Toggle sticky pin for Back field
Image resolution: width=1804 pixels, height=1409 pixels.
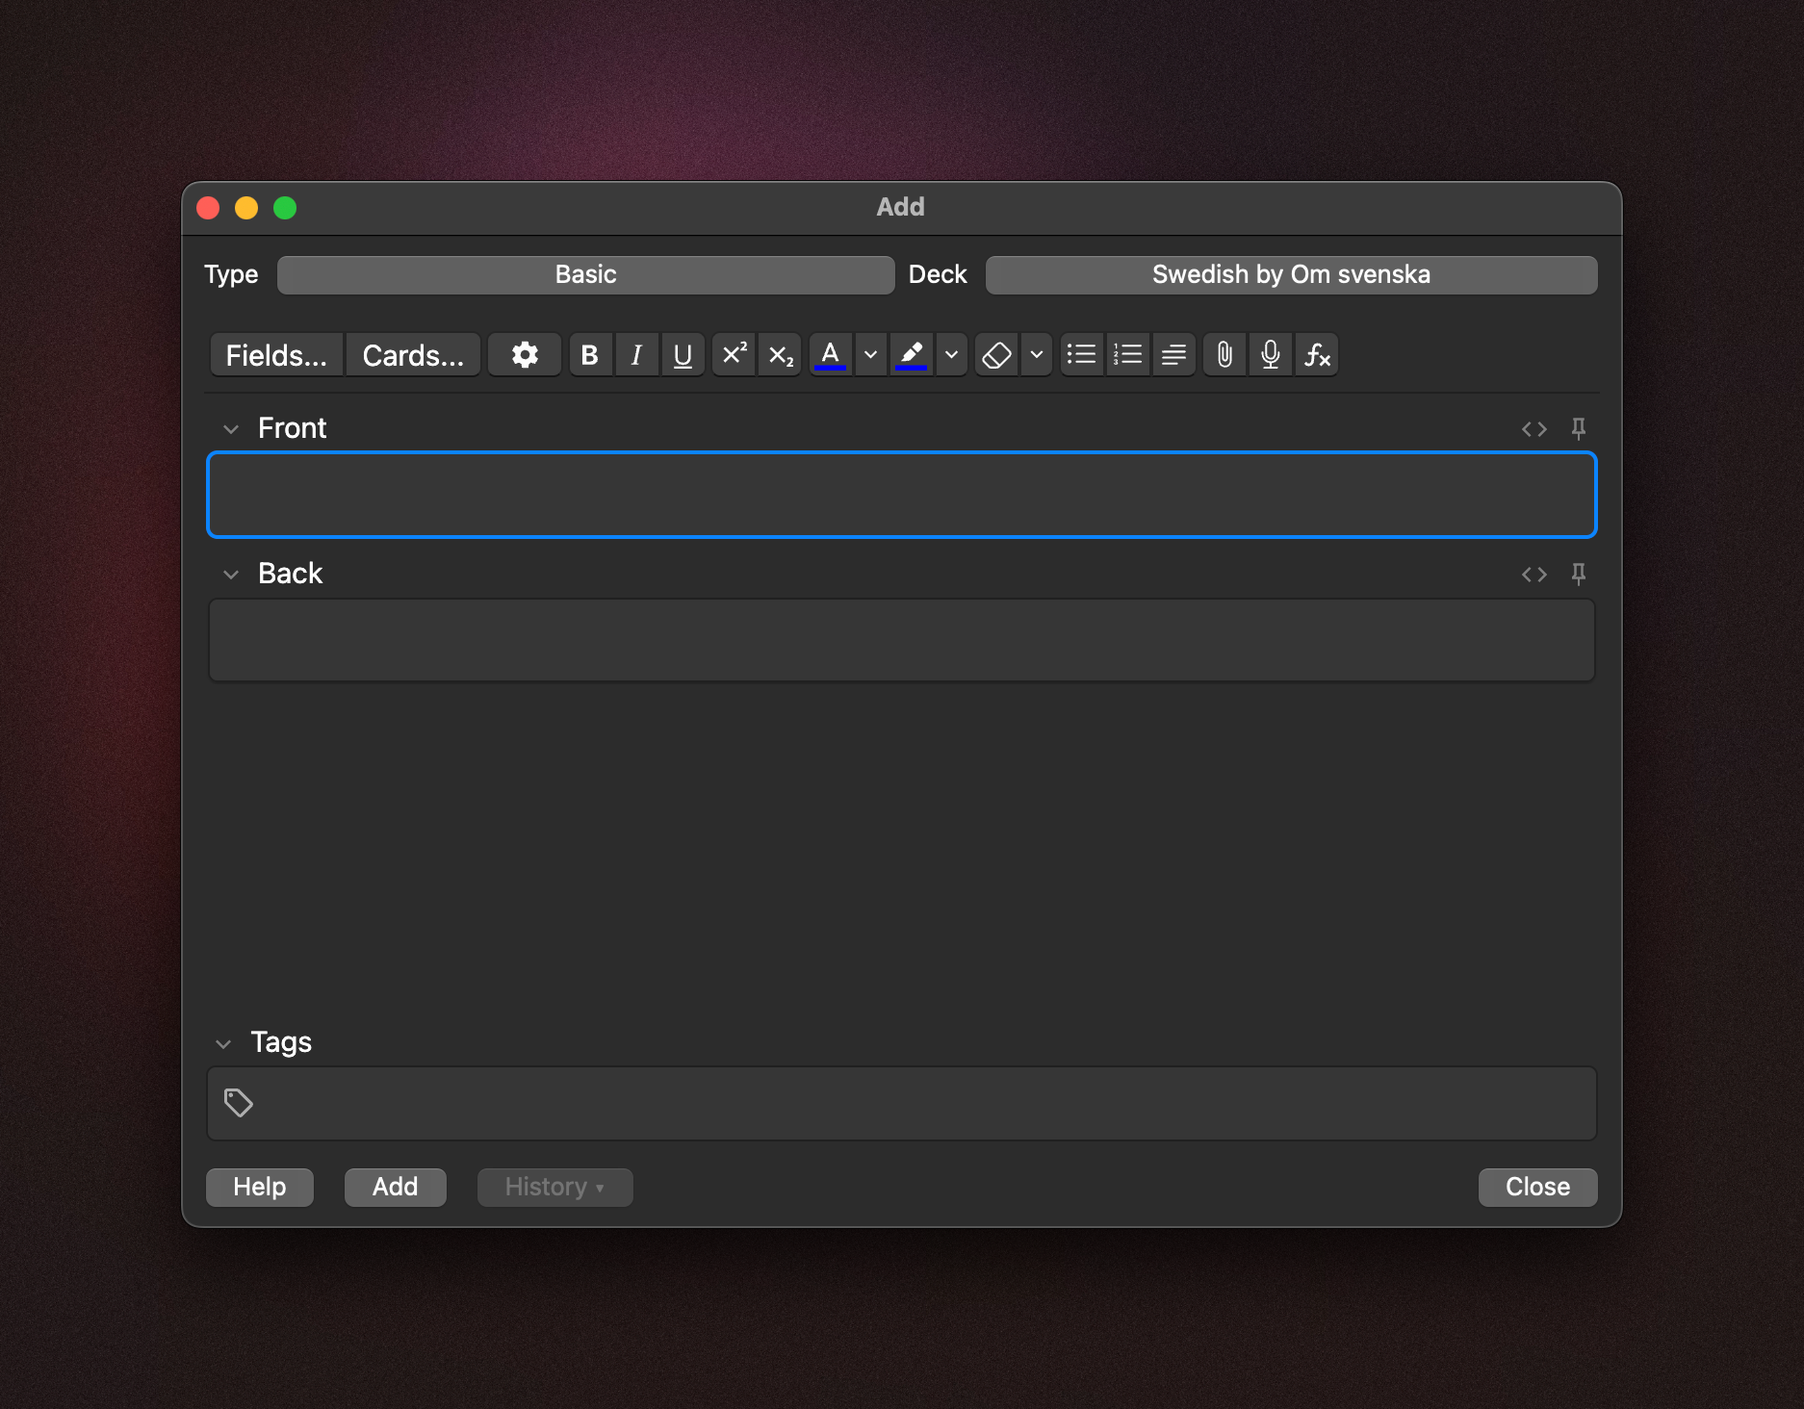click(x=1579, y=574)
